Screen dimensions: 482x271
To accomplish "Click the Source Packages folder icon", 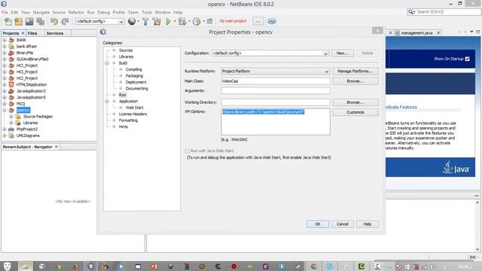I will (18, 117).
